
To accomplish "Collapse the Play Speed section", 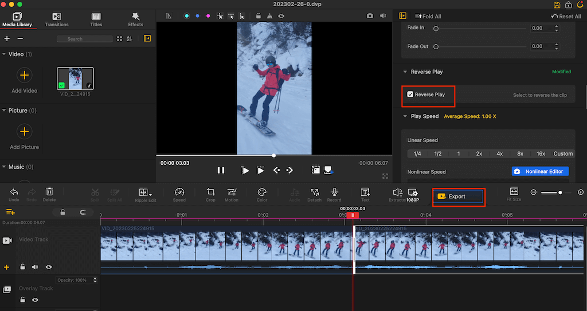I will coord(405,116).
